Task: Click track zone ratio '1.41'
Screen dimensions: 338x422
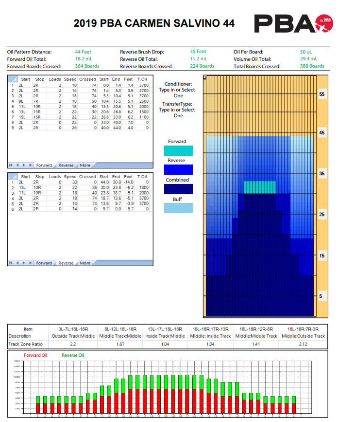Action: coord(256,344)
